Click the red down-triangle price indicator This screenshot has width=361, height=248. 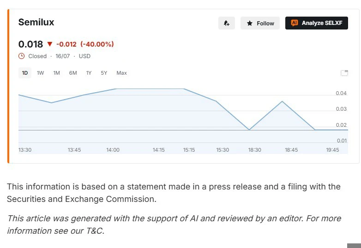coord(50,44)
